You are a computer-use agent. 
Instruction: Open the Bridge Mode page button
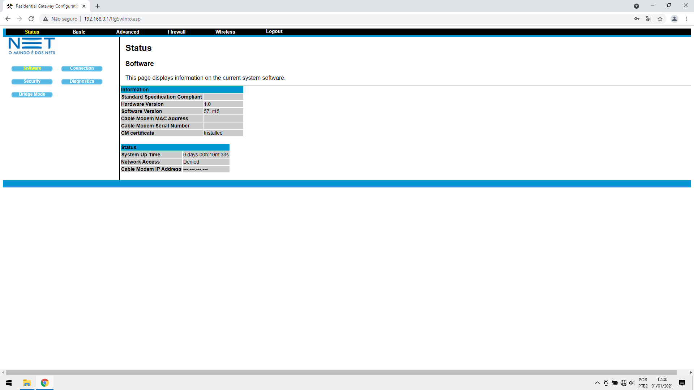(32, 94)
